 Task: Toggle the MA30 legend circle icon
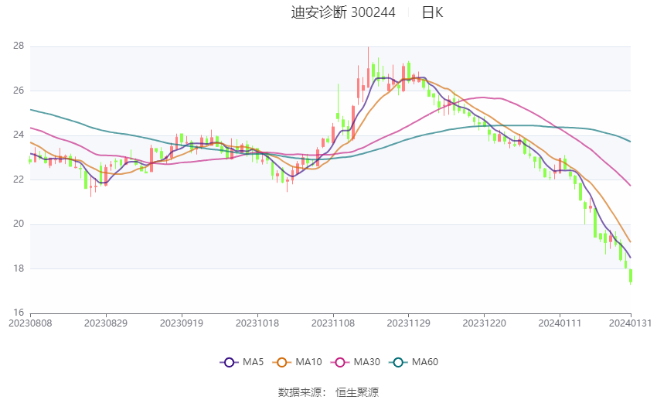point(340,362)
